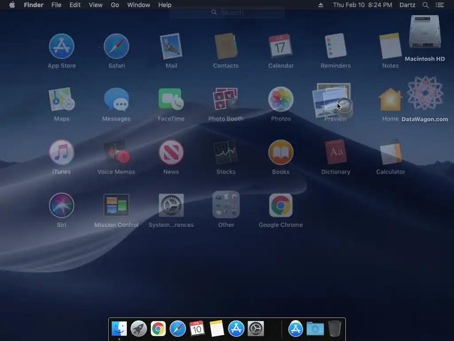This screenshot has height=341, width=454.
Task: Click the Launchpad rocket in Dock
Action: click(x=139, y=329)
